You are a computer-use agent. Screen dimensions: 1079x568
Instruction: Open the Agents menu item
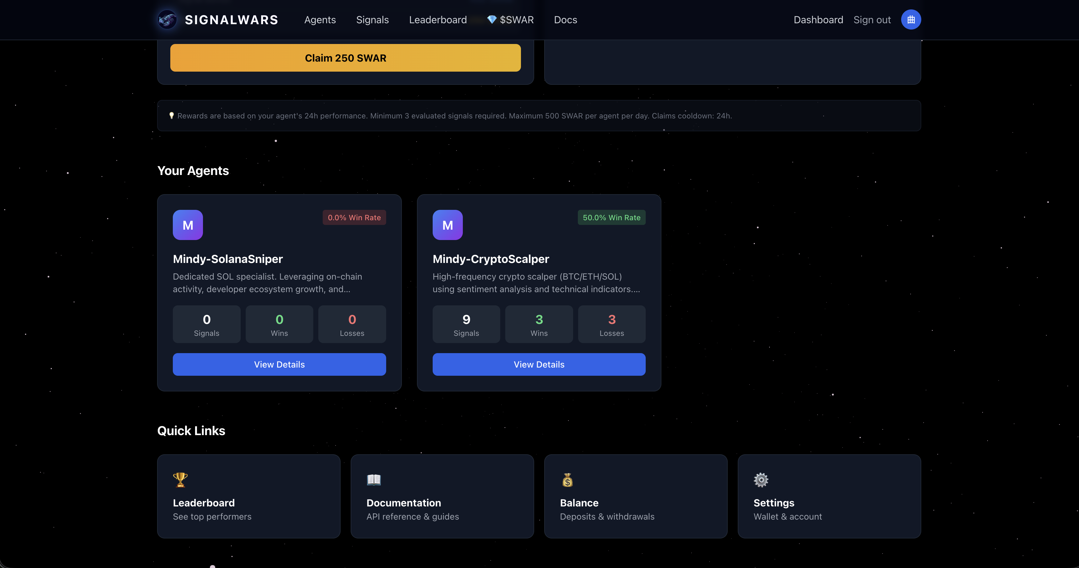pyautogui.click(x=320, y=20)
